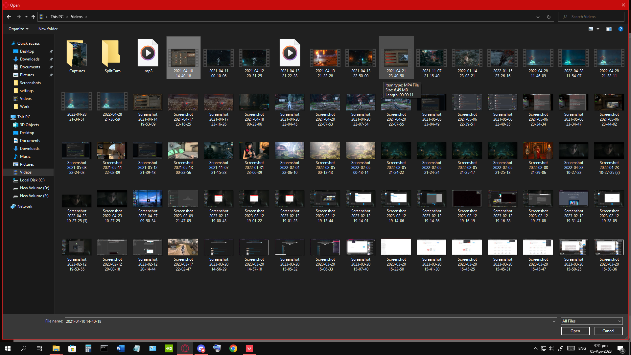Expand the File name dropdown arrow
The height and width of the screenshot is (355, 631).
point(554,321)
